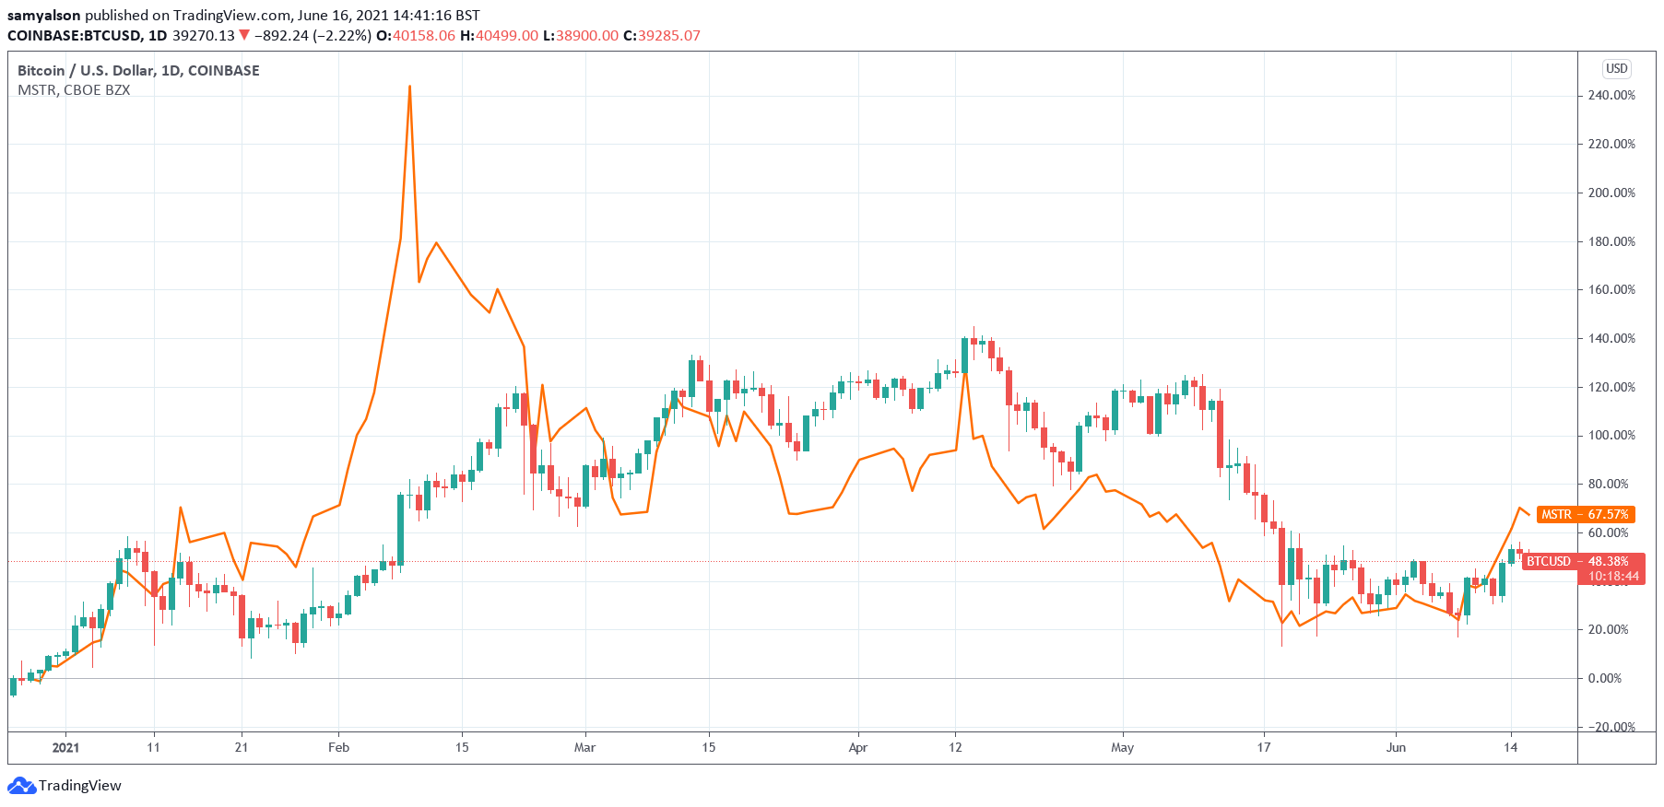Click the TradingView cloud logo icon
This screenshot has height=807, width=1664.
coord(21,786)
